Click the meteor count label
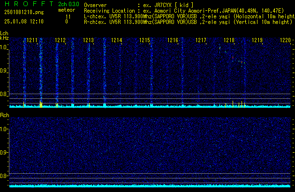This screenshot has height=192, width=295. [67, 10]
